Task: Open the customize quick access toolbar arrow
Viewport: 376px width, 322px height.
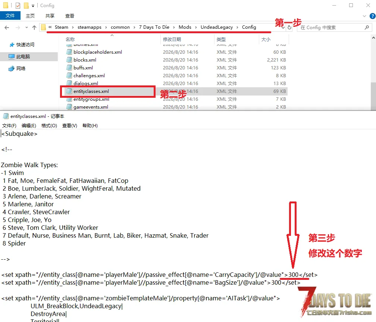Action: pos(33,6)
